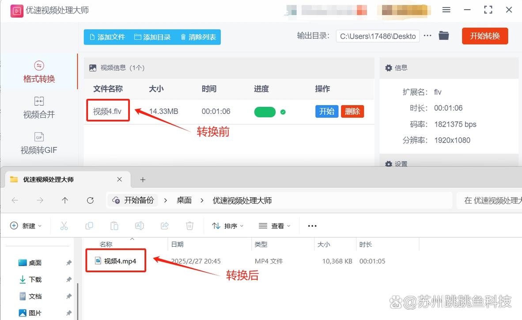
Task: Select the 格式转换 sidebar icon
Action: 38,65
